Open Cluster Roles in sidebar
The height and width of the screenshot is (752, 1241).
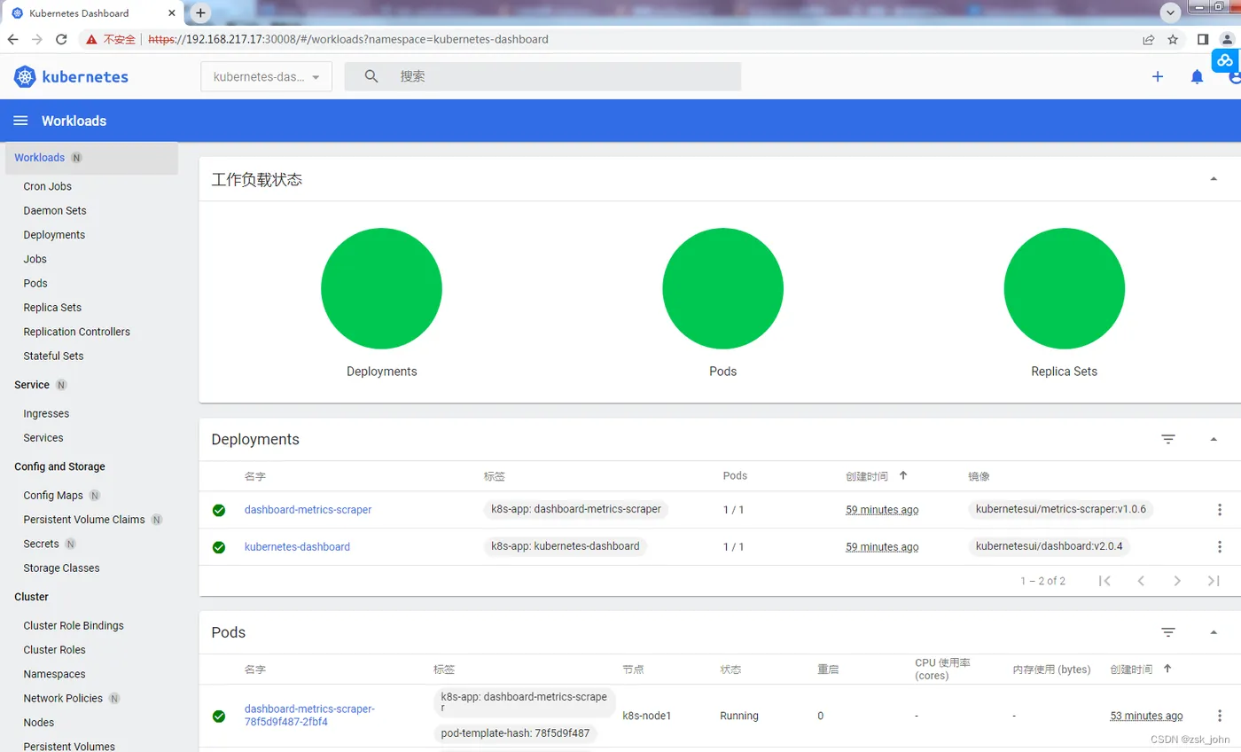coord(55,650)
